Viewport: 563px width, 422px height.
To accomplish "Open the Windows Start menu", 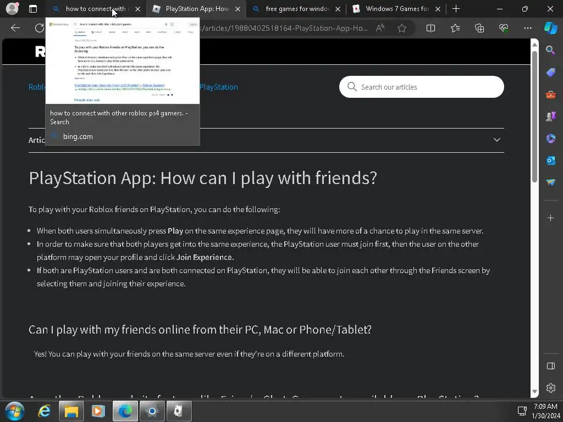I will (x=15, y=411).
